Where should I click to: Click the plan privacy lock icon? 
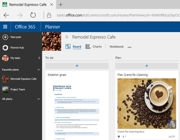click(67, 37)
